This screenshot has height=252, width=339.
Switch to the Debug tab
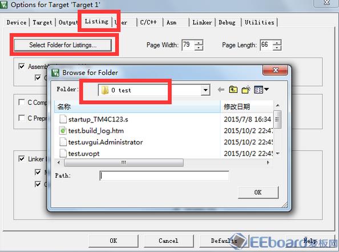[227, 22]
